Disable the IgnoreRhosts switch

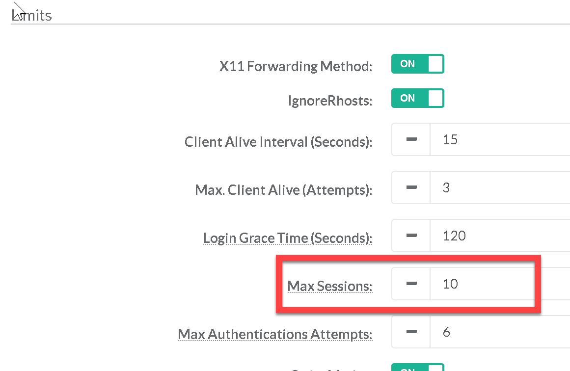[417, 98]
